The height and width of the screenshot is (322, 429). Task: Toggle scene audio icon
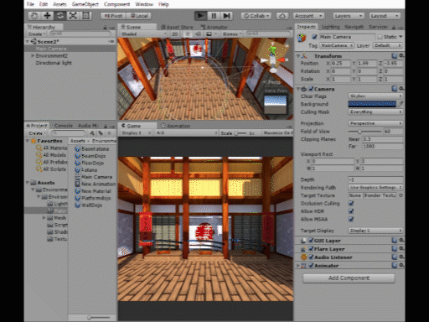pos(198,34)
